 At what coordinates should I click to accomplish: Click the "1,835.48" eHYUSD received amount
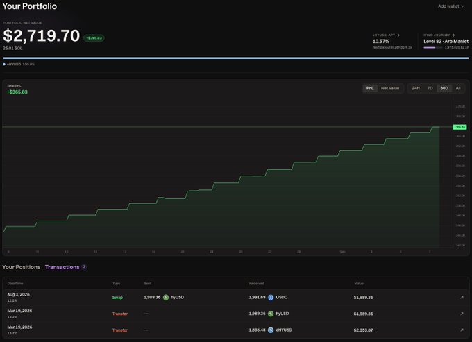(257, 330)
